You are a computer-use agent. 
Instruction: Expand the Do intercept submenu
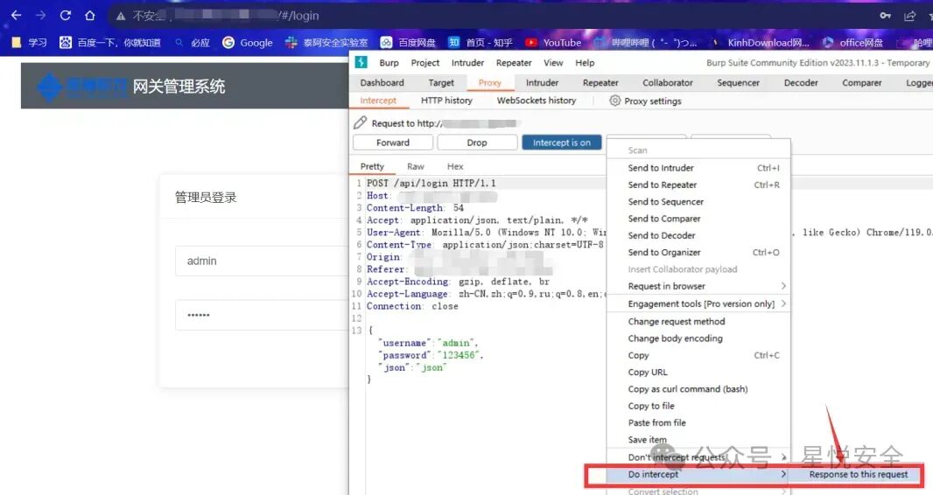click(698, 474)
